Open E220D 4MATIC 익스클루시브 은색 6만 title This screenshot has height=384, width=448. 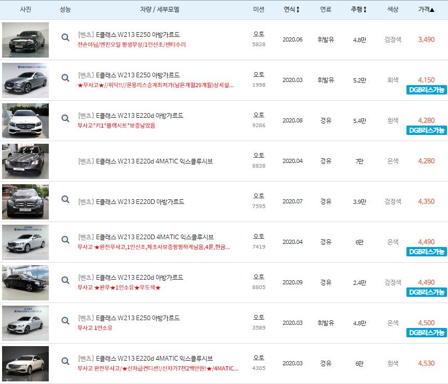(x=146, y=237)
